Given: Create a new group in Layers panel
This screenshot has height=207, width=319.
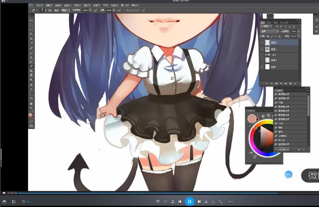Looking at the screenshot, I should click(286, 84).
